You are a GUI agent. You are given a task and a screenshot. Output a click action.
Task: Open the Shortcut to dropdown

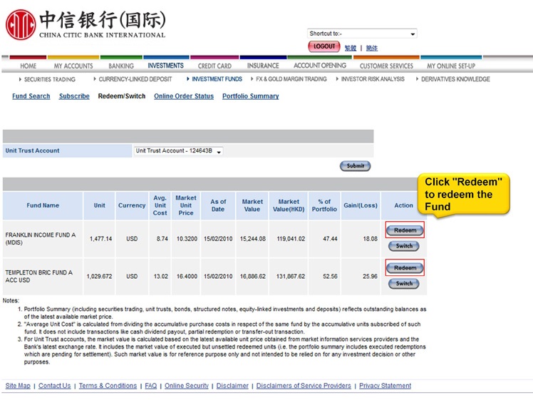tap(362, 34)
